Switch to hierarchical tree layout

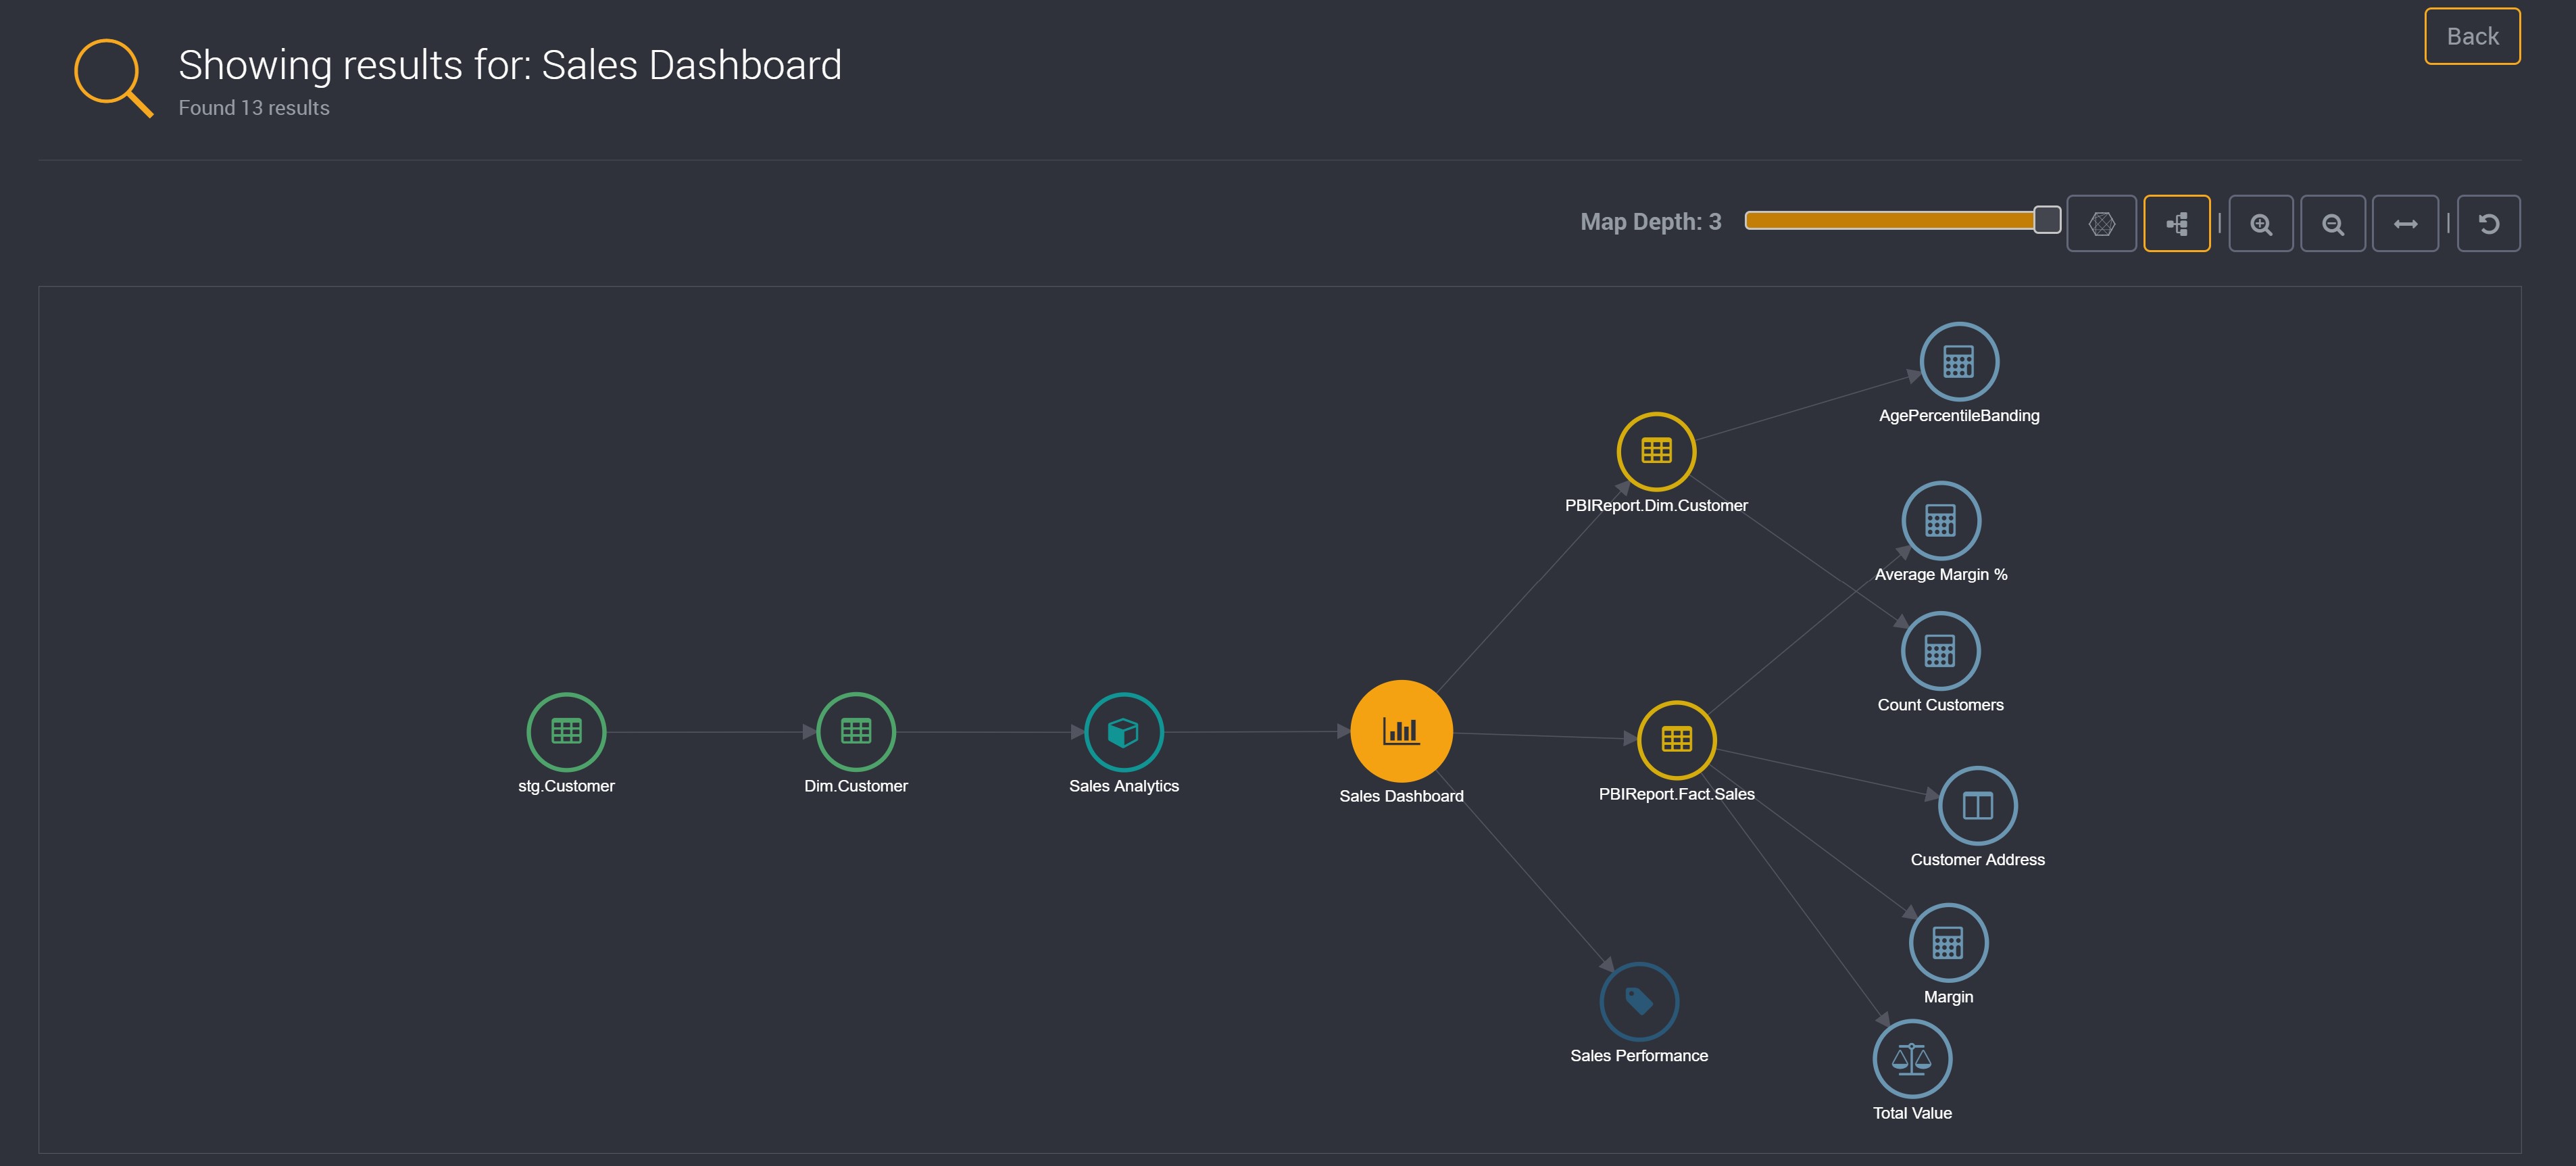click(x=2176, y=224)
